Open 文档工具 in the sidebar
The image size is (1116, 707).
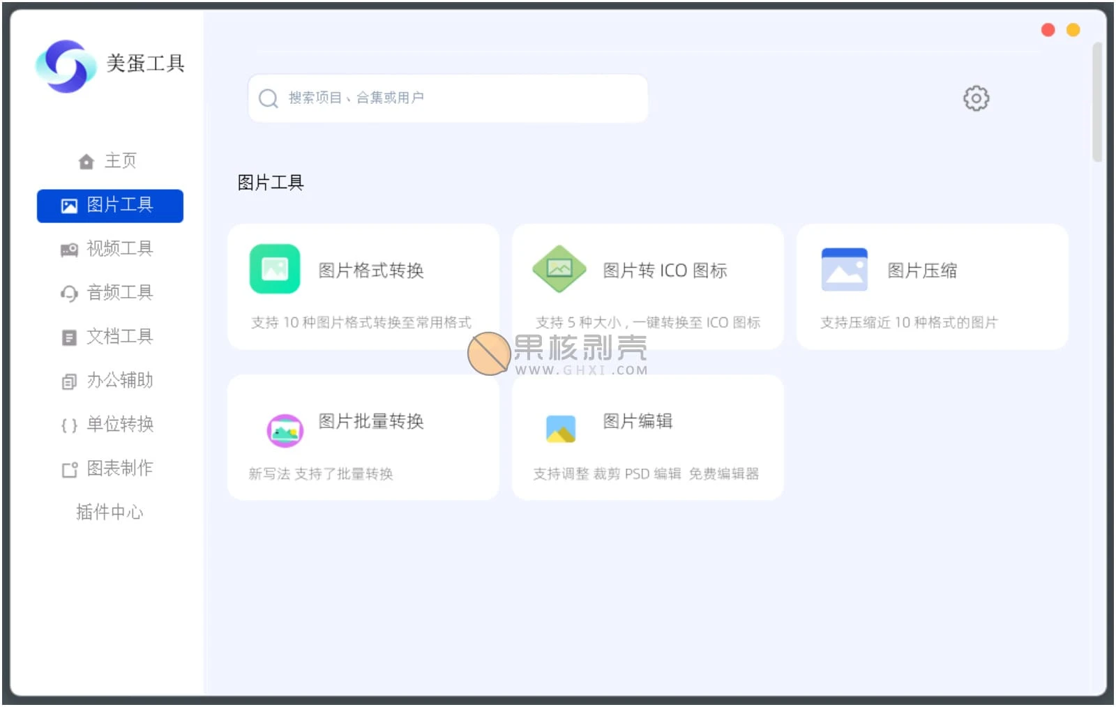pos(110,337)
